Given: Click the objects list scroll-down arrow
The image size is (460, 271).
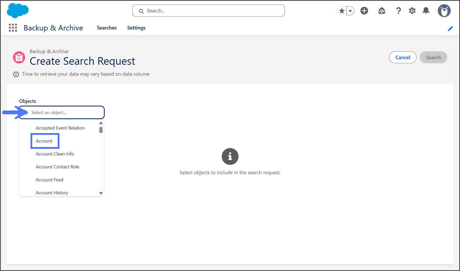Looking at the screenshot, I should point(101,193).
